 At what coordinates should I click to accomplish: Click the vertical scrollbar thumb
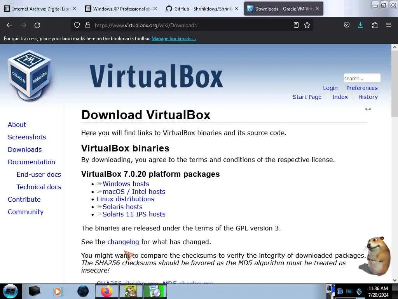(x=395, y=83)
